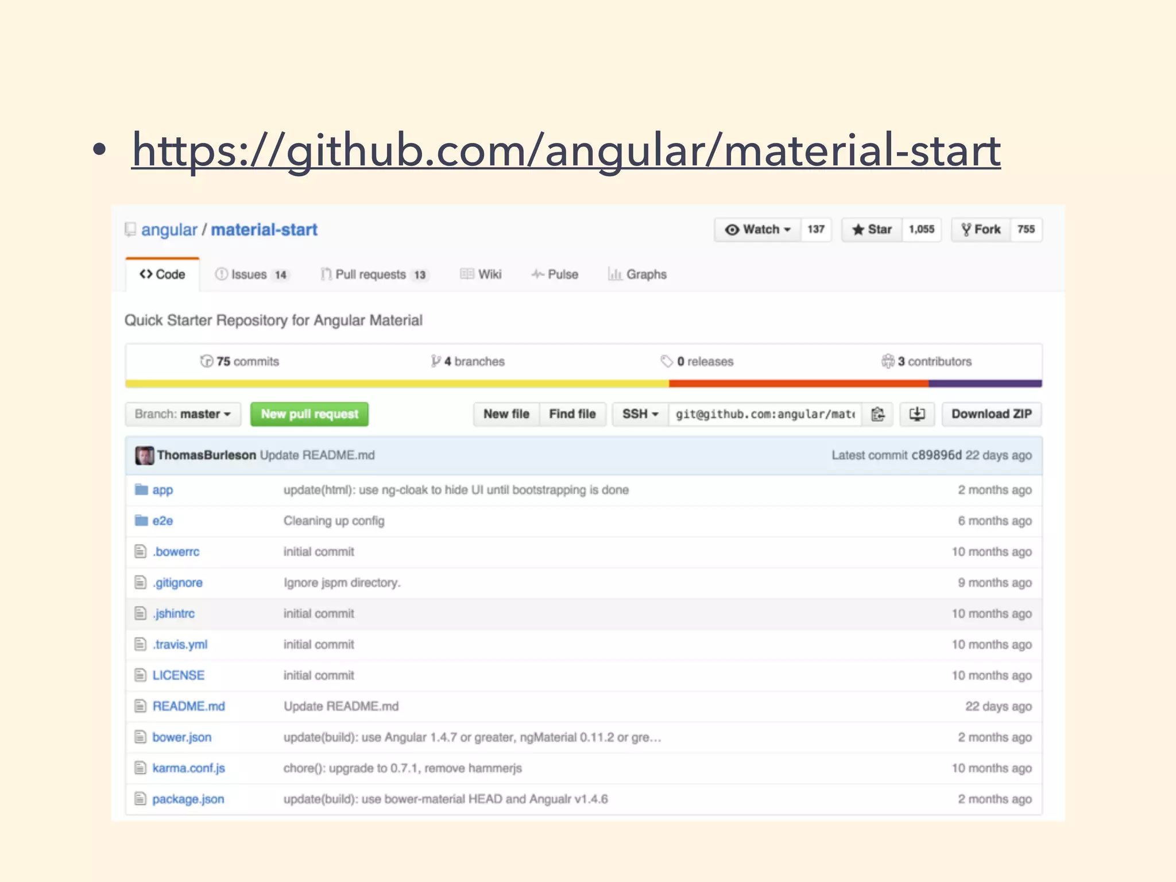
Task: Open the Wiki tab
Action: 481,274
